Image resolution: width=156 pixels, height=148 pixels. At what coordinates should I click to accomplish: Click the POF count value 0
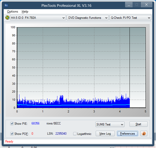(x=32, y=134)
